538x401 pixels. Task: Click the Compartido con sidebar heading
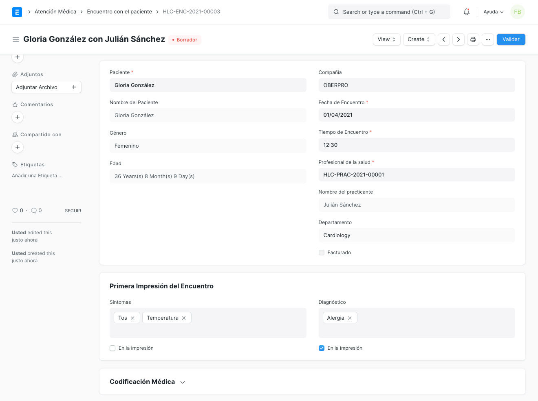point(41,135)
